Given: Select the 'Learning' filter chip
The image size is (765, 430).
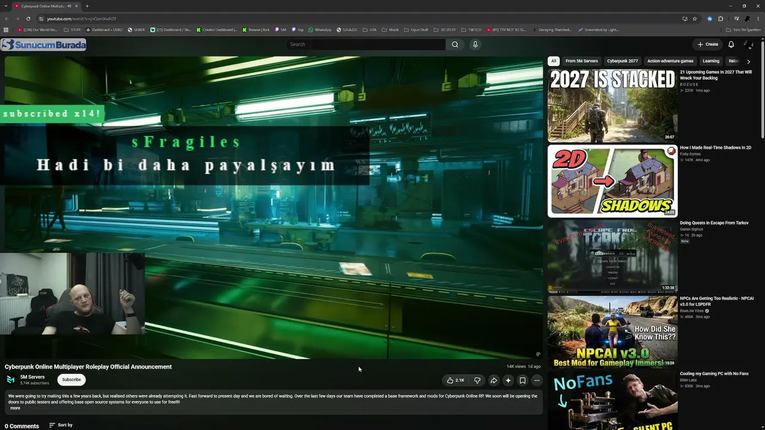Looking at the screenshot, I should click(x=711, y=61).
